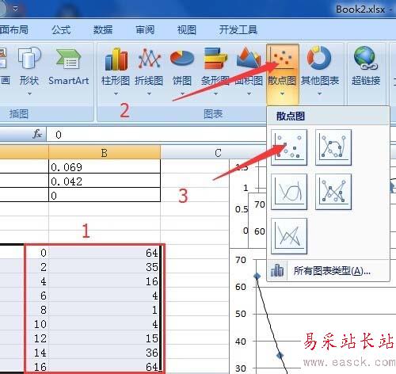This screenshot has width=396, height=374.
Task: Click the fx insert function icon
Action: click(x=37, y=134)
